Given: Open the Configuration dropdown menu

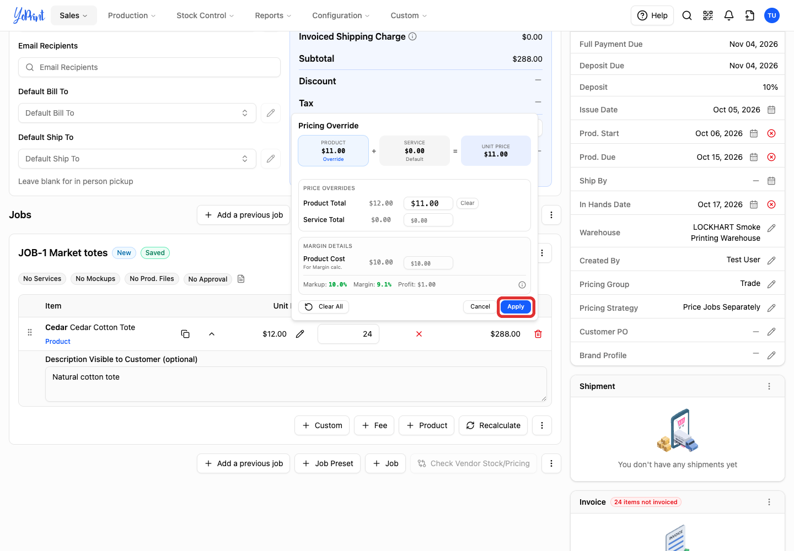Looking at the screenshot, I should (x=341, y=15).
